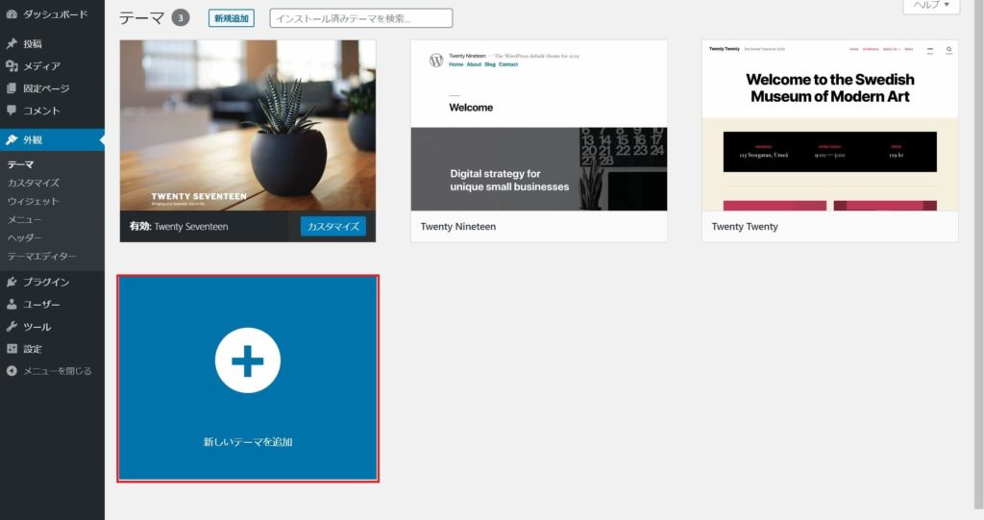Open テーマ submenu link
This screenshot has width=984, height=520.
(21, 164)
